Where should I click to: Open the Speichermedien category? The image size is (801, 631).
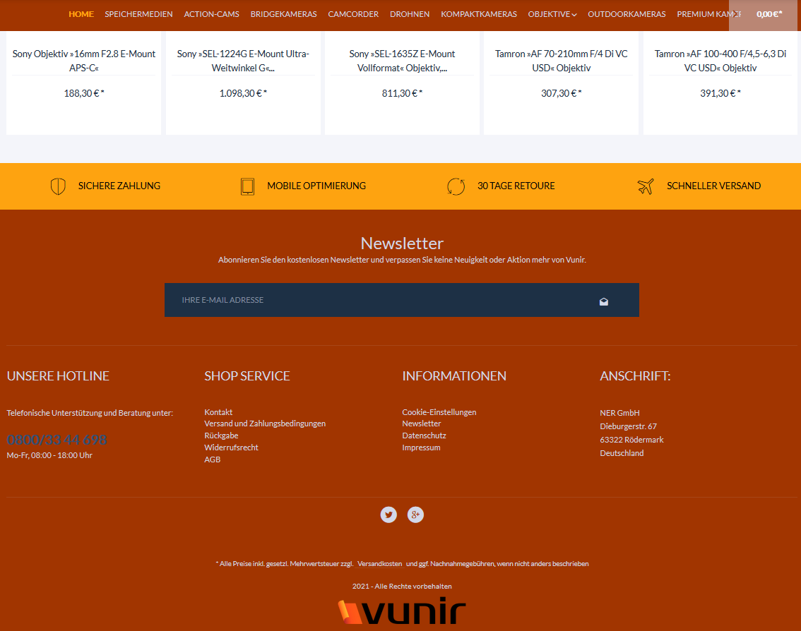(138, 14)
